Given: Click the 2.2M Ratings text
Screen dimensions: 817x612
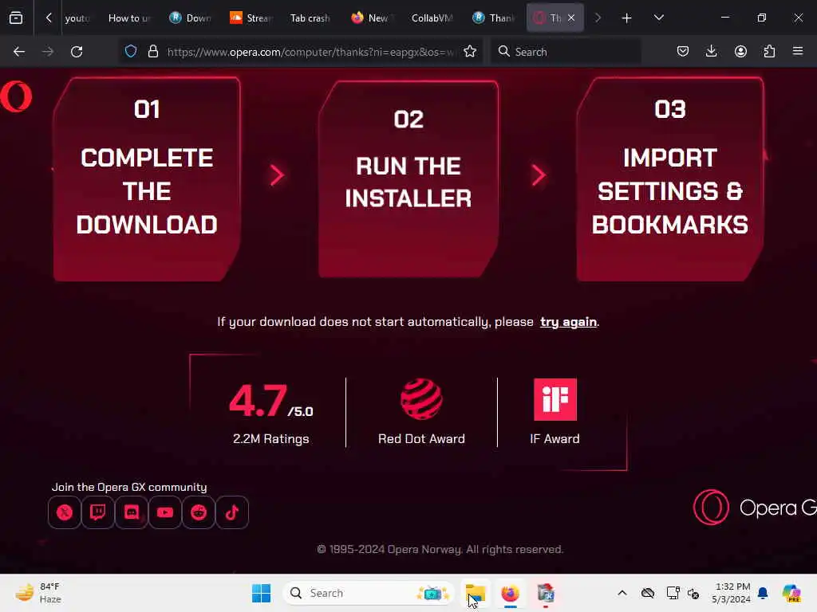Looking at the screenshot, I should [271, 439].
